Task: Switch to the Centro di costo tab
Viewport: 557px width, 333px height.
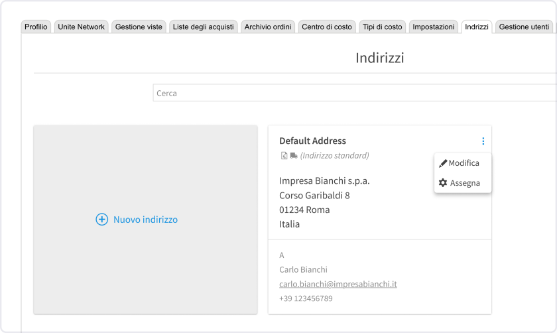Action: coord(326,27)
